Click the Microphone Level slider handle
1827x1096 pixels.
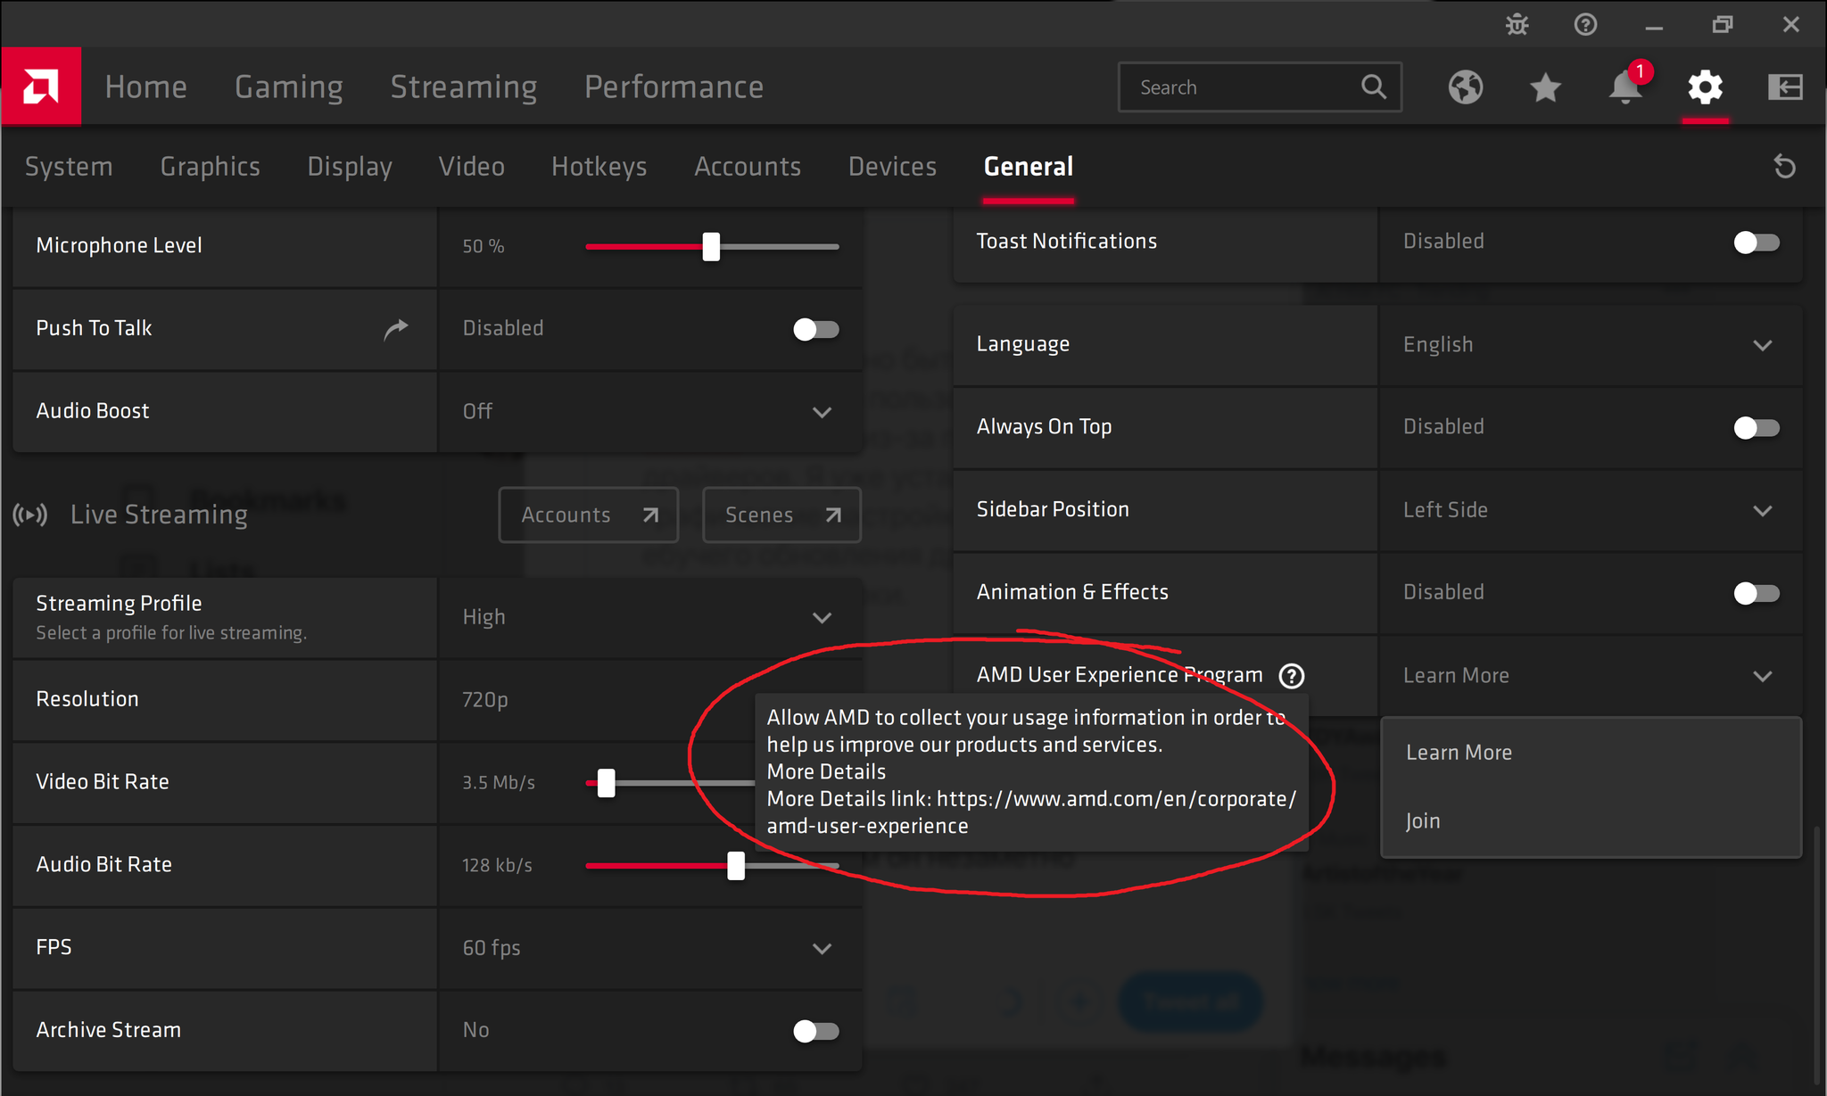711,246
